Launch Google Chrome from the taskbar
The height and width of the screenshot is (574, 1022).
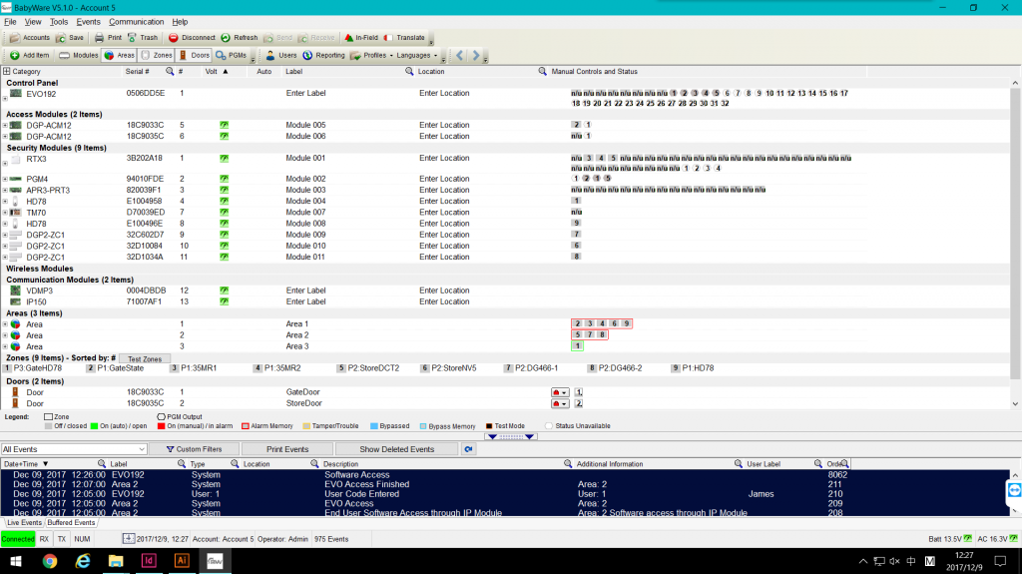[x=50, y=562]
